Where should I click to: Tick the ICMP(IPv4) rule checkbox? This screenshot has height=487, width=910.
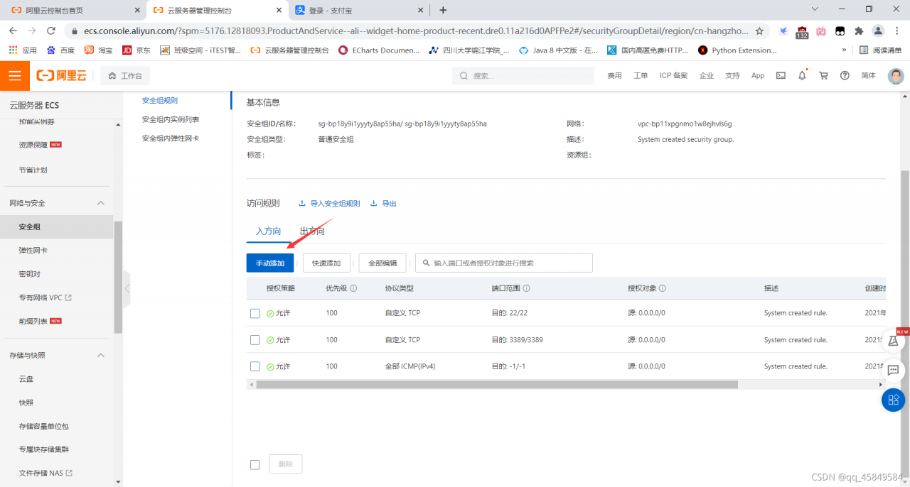pyautogui.click(x=255, y=366)
